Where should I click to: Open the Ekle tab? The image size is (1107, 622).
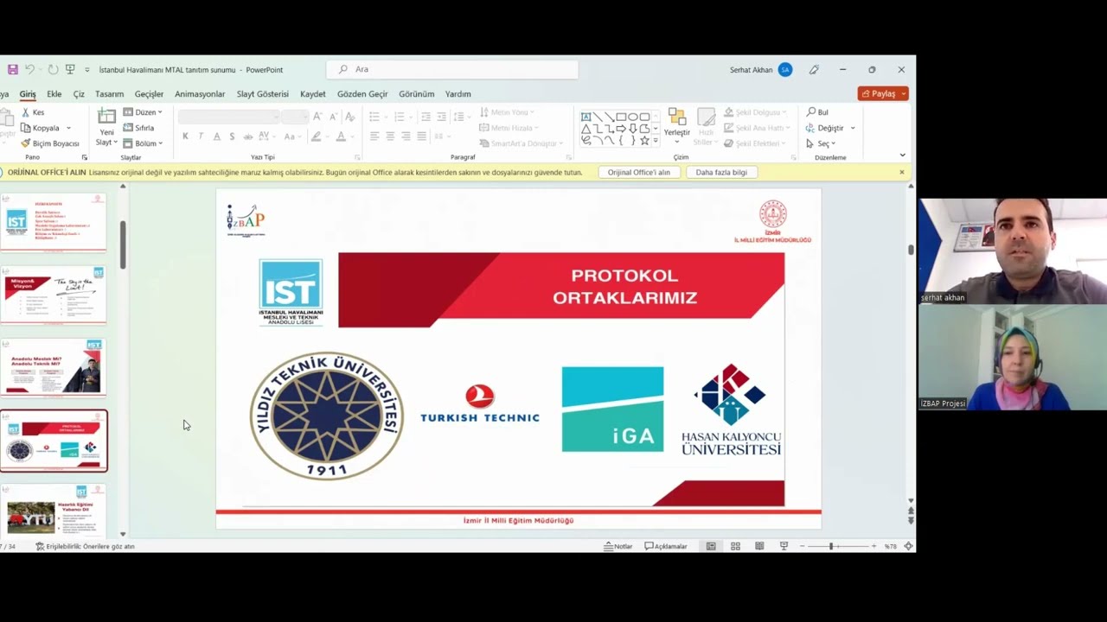pyautogui.click(x=54, y=94)
